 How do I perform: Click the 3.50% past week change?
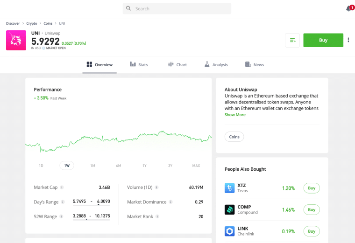click(x=43, y=98)
